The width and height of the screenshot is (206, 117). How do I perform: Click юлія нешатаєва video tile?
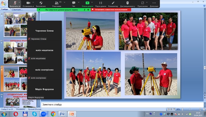pos(44,50)
